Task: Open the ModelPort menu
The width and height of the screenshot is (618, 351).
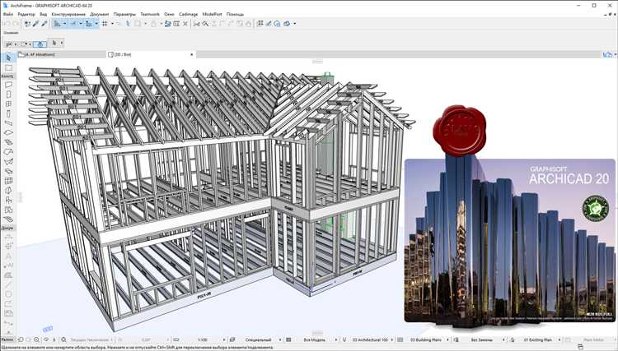Action: [212, 14]
